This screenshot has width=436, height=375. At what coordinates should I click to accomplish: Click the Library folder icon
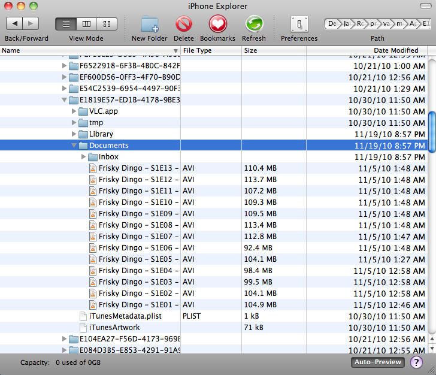tap(83, 134)
